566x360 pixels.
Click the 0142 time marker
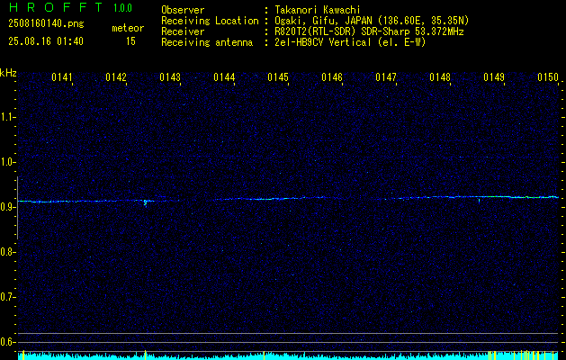point(116,77)
